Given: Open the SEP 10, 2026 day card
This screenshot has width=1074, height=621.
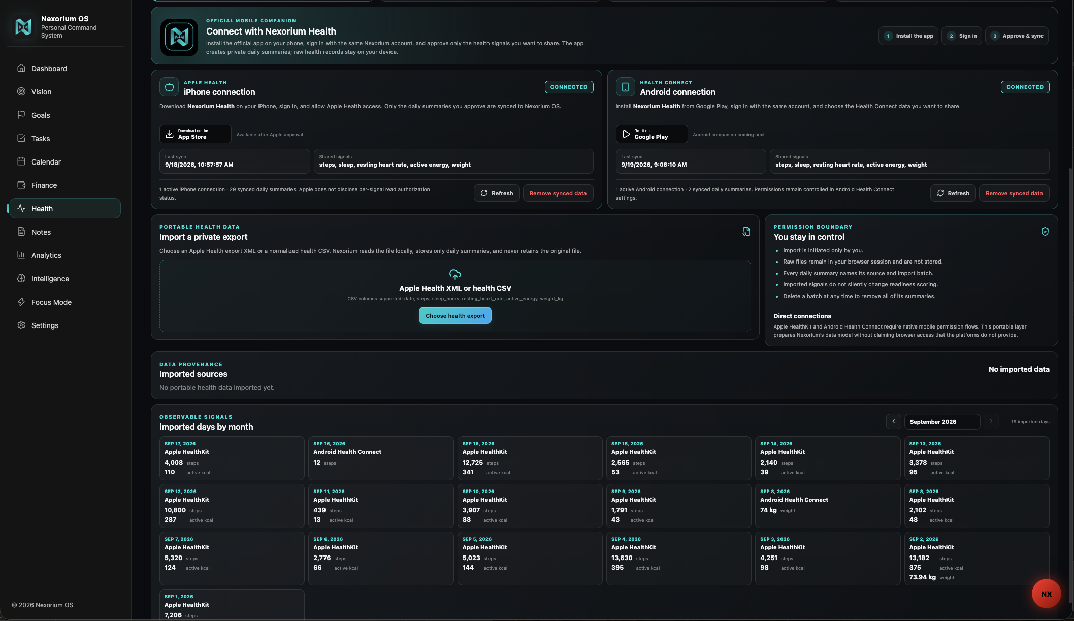Looking at the screenshot, I should [x=530, y=506].
